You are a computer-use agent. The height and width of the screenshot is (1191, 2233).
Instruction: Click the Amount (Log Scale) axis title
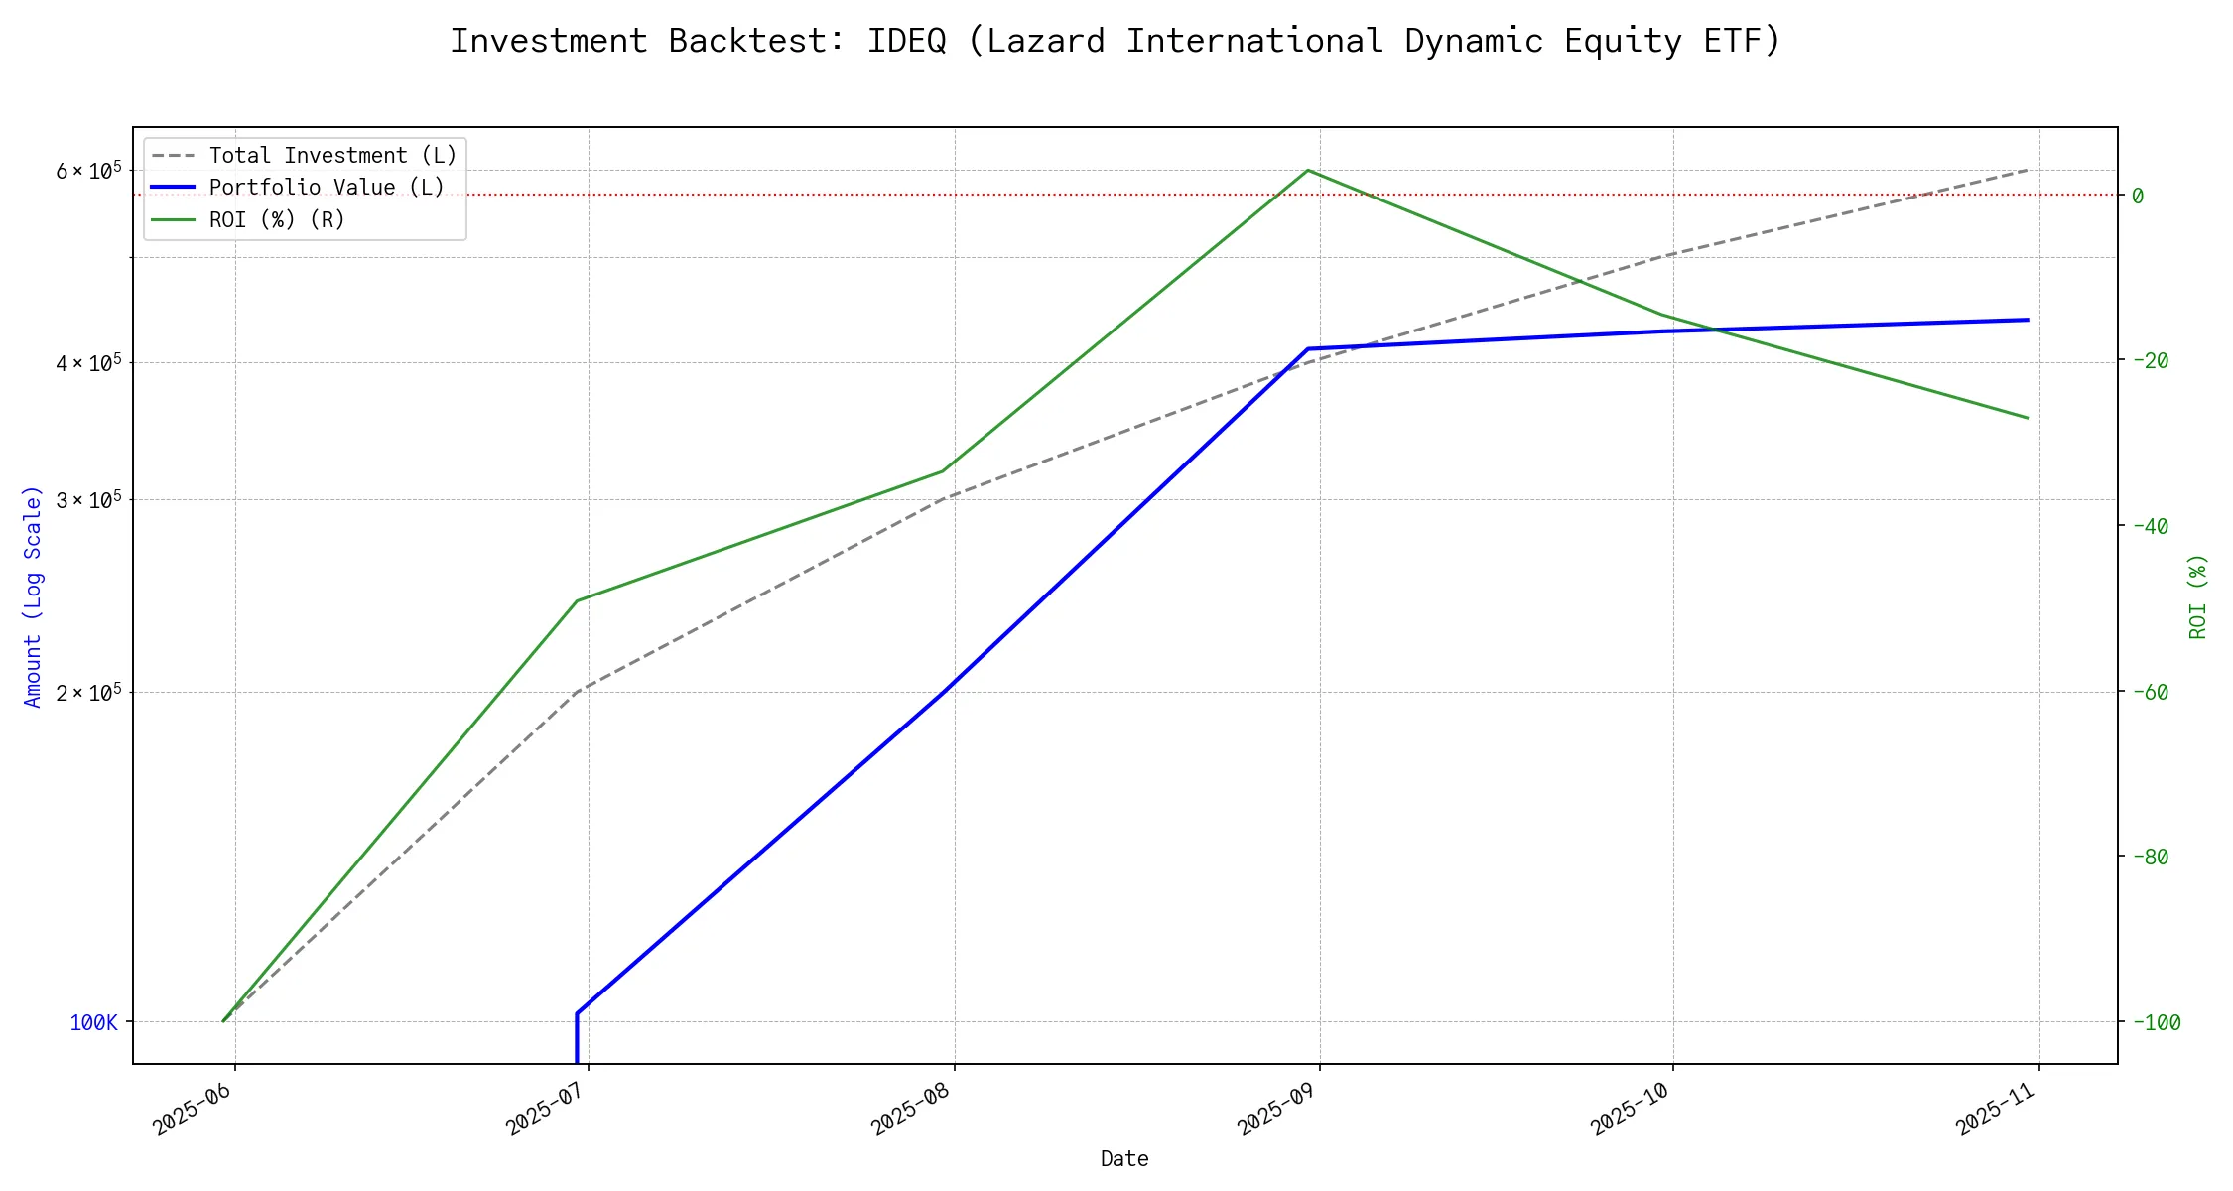point(33,595)
